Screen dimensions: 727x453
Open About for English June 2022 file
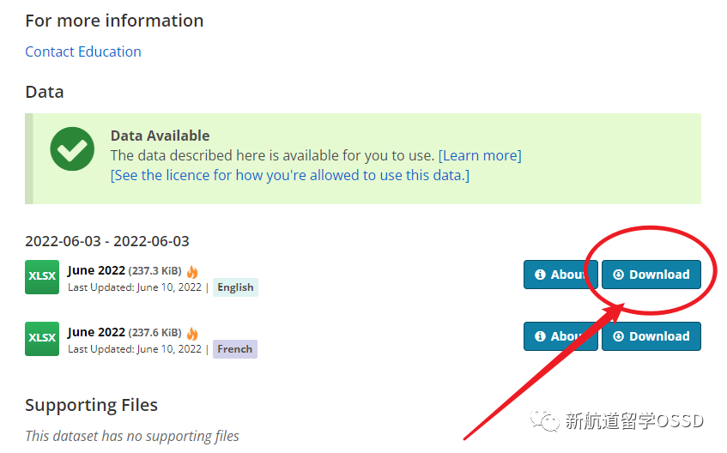coord(560,275)
